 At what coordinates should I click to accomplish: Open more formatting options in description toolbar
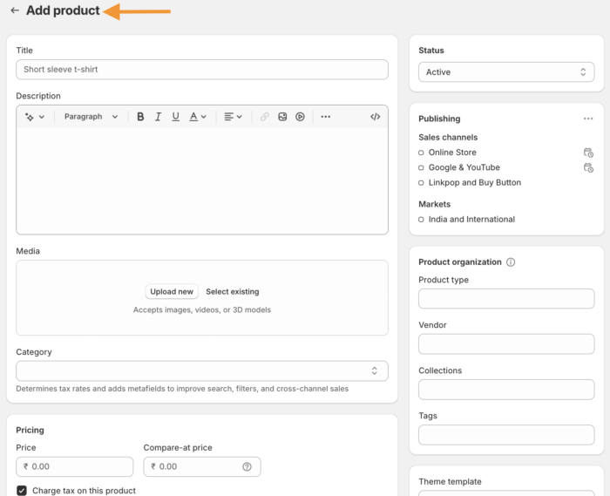coord(325,117)
